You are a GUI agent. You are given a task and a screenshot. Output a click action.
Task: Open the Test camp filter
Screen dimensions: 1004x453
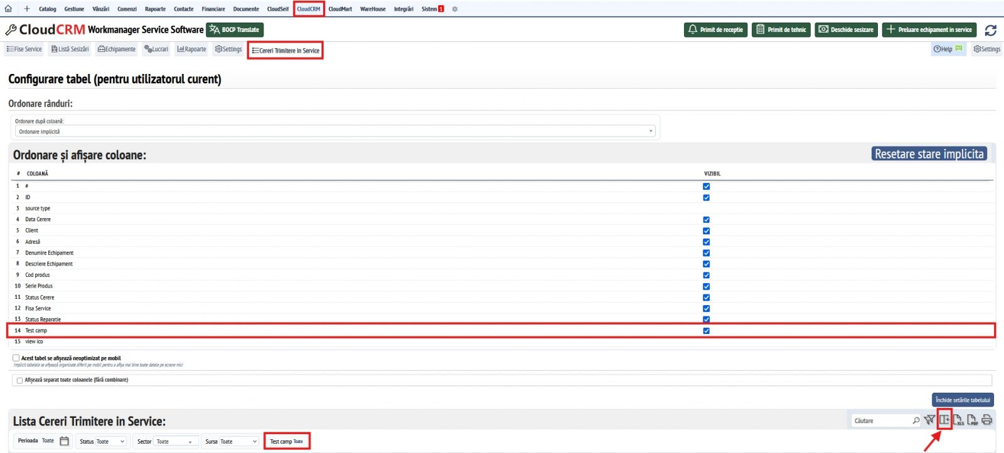coord(287,442)
